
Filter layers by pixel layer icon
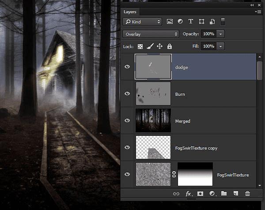point(170,22)
